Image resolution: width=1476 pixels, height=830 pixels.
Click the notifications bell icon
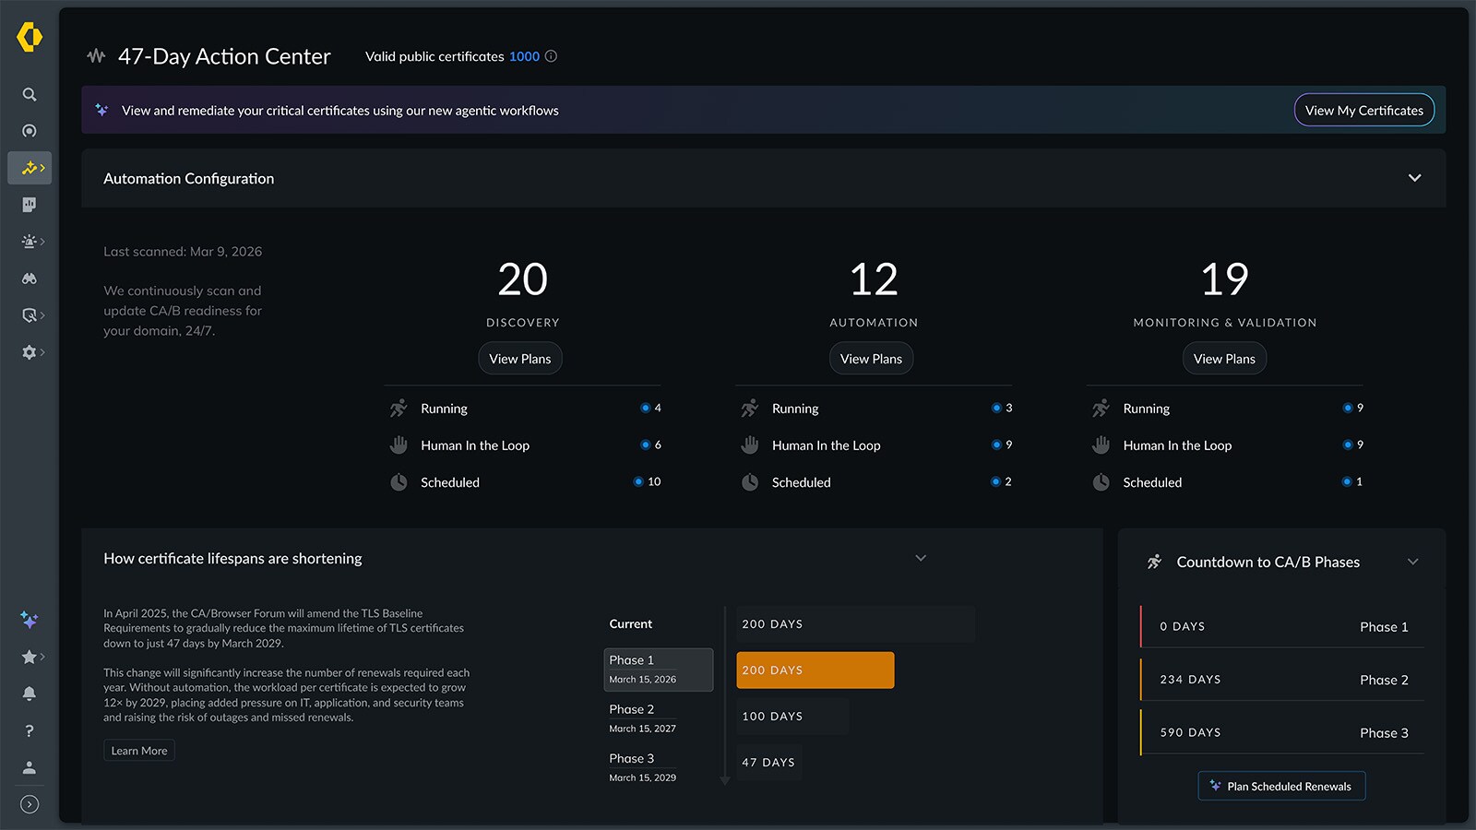[x=30, y=694]
